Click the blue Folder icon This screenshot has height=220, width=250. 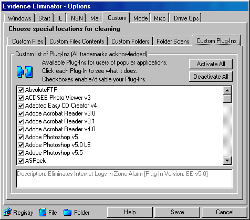click(x=68, y=212)
